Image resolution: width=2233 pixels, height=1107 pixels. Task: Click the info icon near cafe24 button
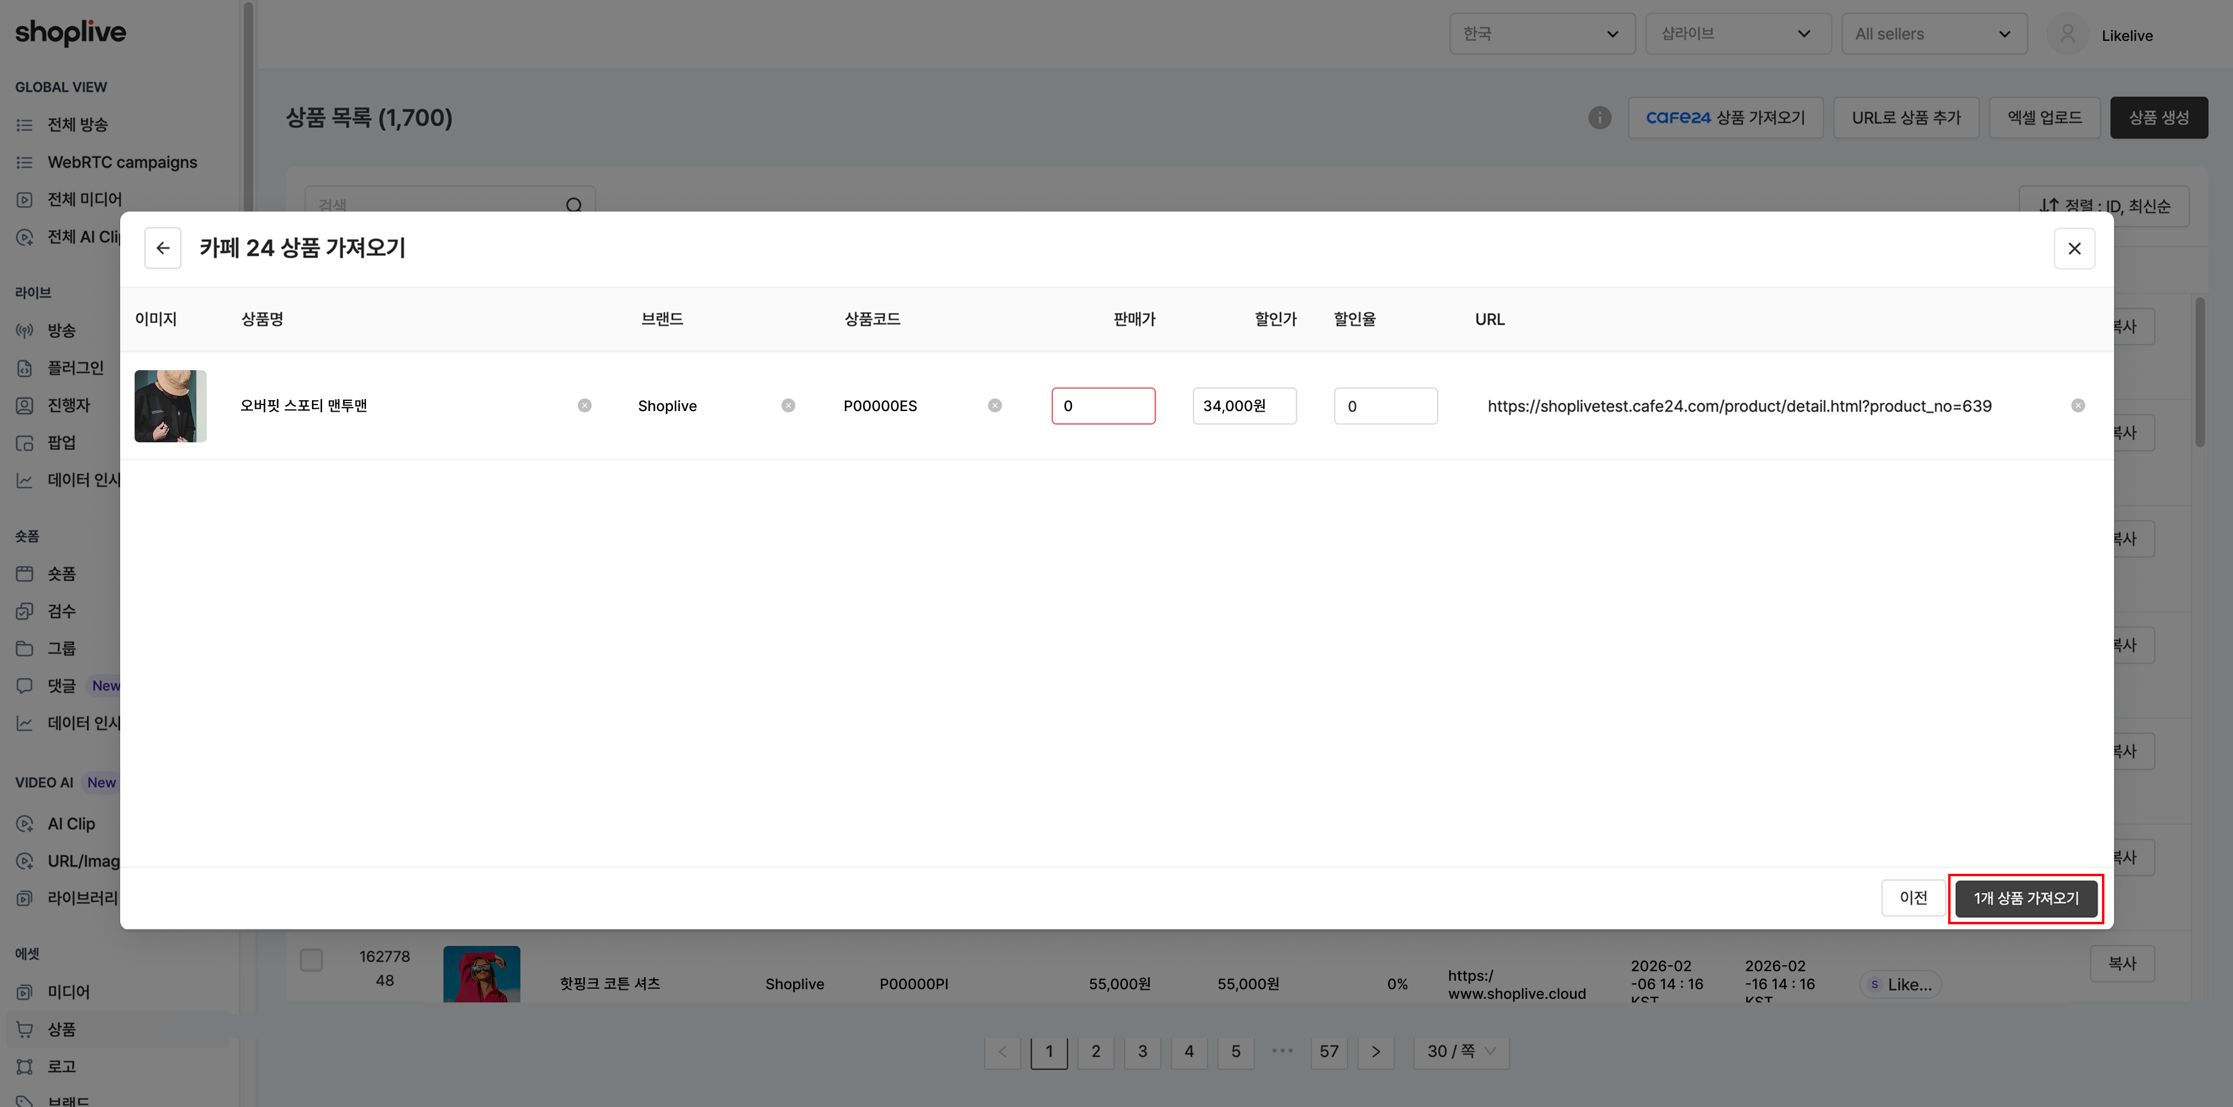pos(1599,117)
